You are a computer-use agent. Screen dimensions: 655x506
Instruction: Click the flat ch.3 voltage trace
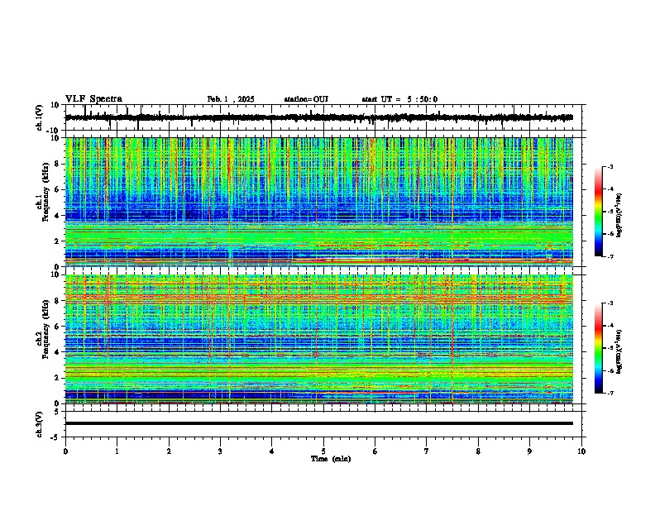[x=319, y=423]
